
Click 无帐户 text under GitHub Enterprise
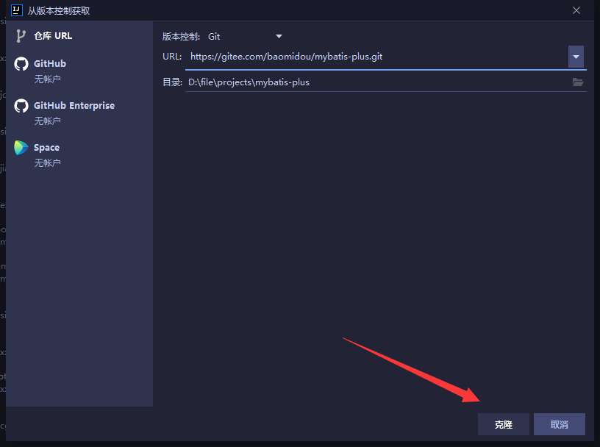pyautogui.click(x=47, y=121)
